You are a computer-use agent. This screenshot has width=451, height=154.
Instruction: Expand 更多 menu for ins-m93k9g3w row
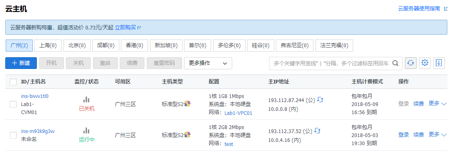[x=437, y=135]
